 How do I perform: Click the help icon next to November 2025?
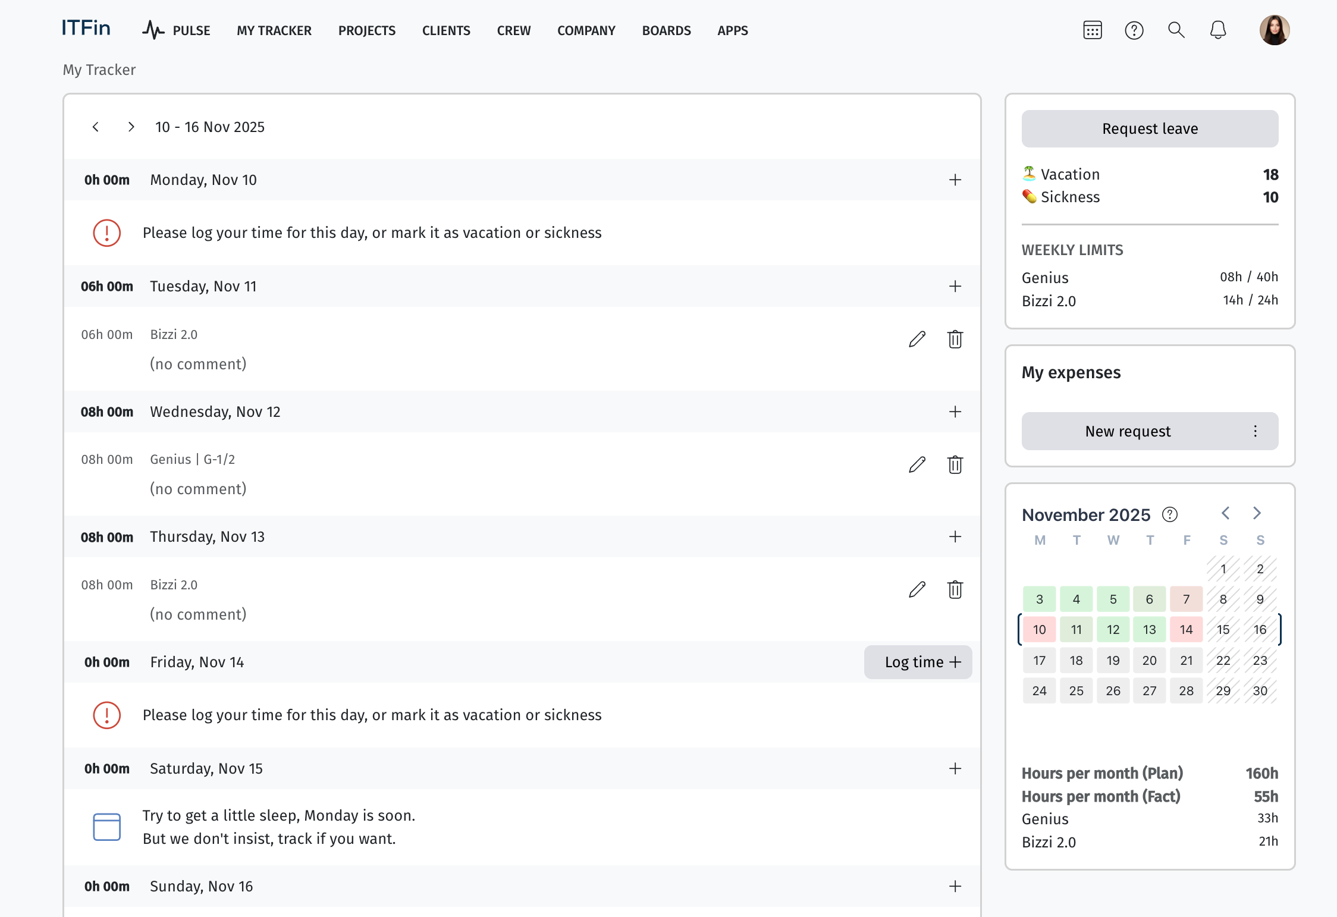[x=1169, y=514]
